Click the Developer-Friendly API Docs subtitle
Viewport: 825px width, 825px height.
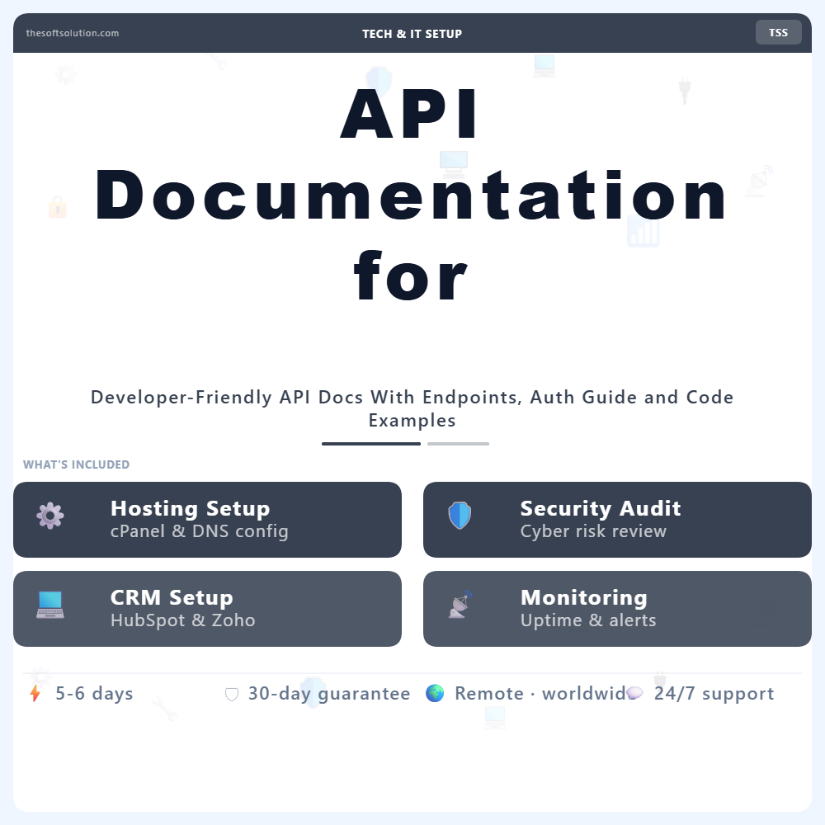[412, 409]
